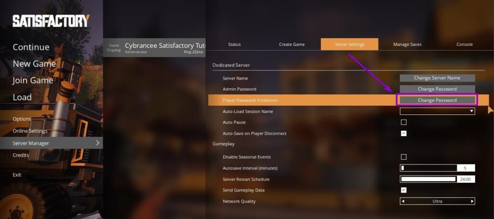
Task: Click the Server Restart Schedule slider
Action: coord(428,179)
